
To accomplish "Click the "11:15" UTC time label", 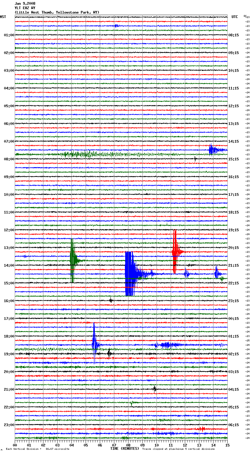I will [234, 88].
